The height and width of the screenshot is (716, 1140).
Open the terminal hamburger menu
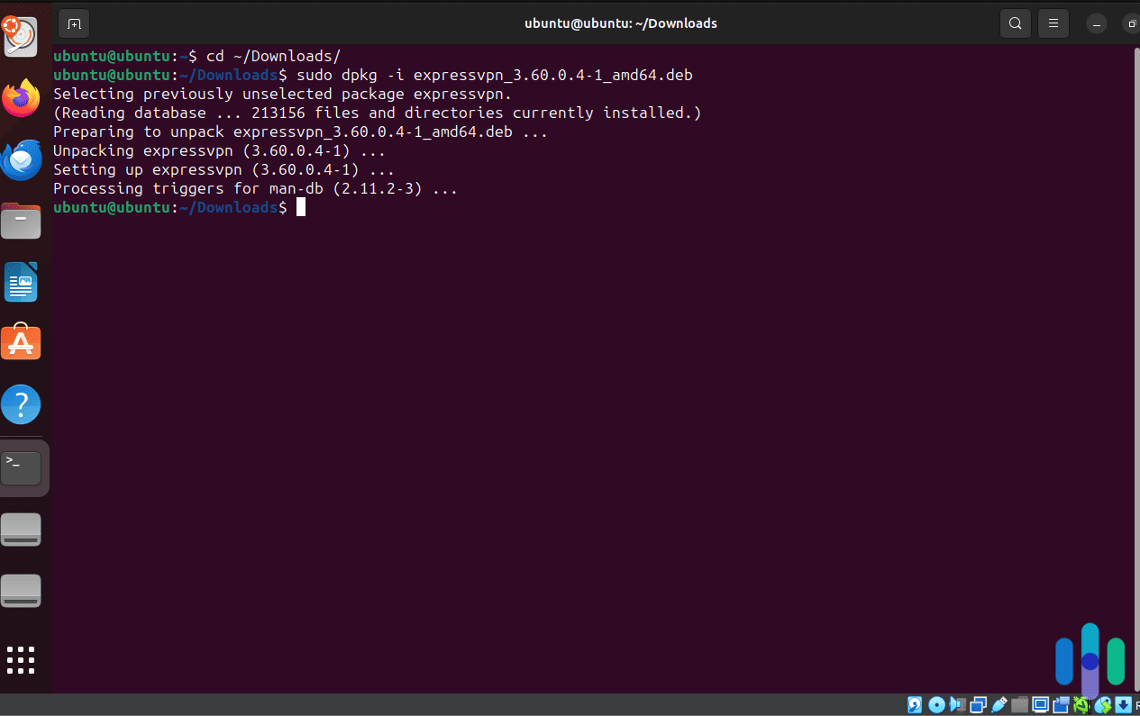tap(1053, 23)
